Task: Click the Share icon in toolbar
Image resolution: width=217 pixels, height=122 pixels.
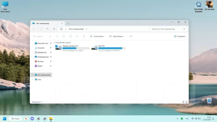Action: coord(77,36)
